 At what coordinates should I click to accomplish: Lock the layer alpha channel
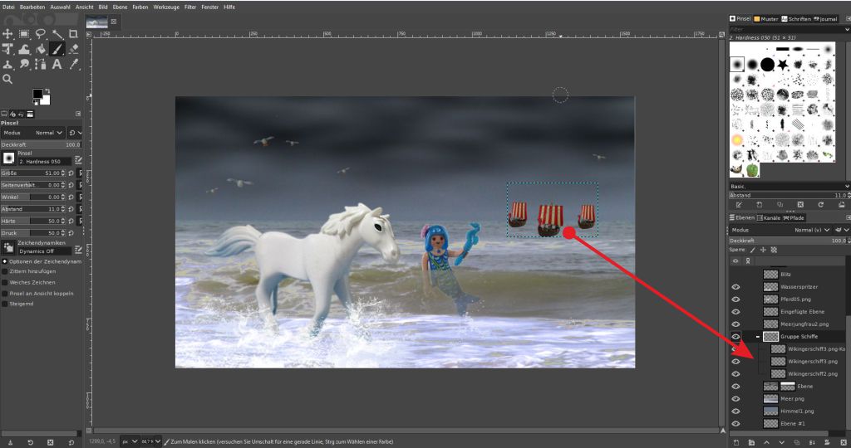point(774,250)
